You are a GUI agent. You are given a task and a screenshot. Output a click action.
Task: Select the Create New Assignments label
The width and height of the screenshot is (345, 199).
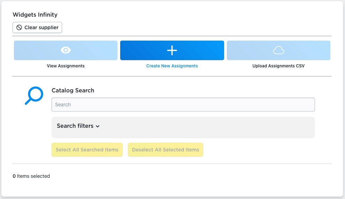pos(172,66)
